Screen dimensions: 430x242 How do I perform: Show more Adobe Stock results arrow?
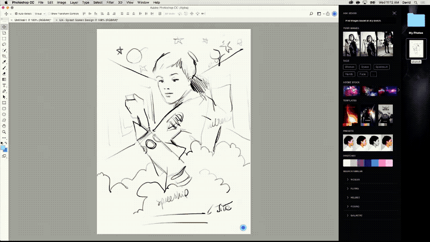pyautogui.click(x=399, y=90)
